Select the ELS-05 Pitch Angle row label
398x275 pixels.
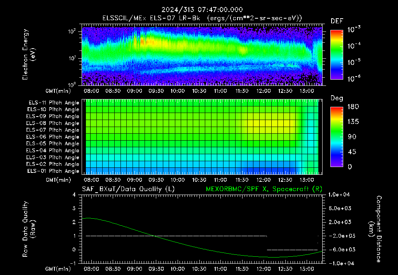pyautogui.click(x=53, y=144)
